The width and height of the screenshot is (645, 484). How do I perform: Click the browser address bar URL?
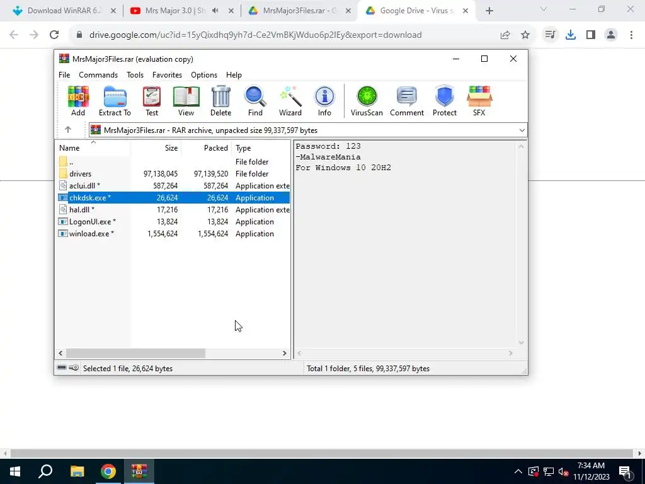[256, 35]
